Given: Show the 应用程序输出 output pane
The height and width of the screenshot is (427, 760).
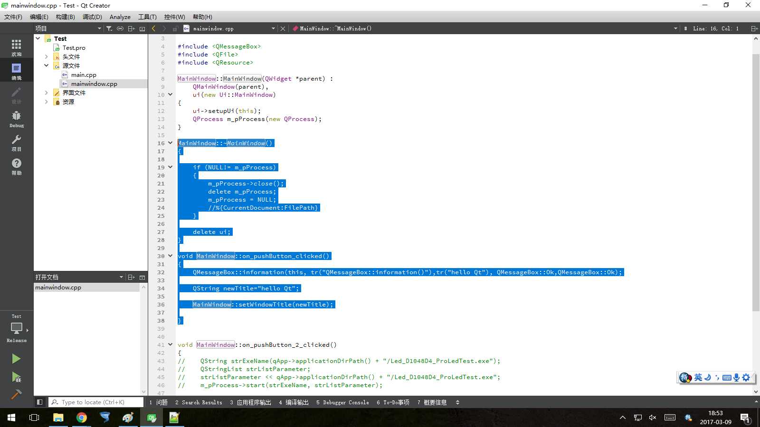Looking at the screenshot, I should click(250, 402).
